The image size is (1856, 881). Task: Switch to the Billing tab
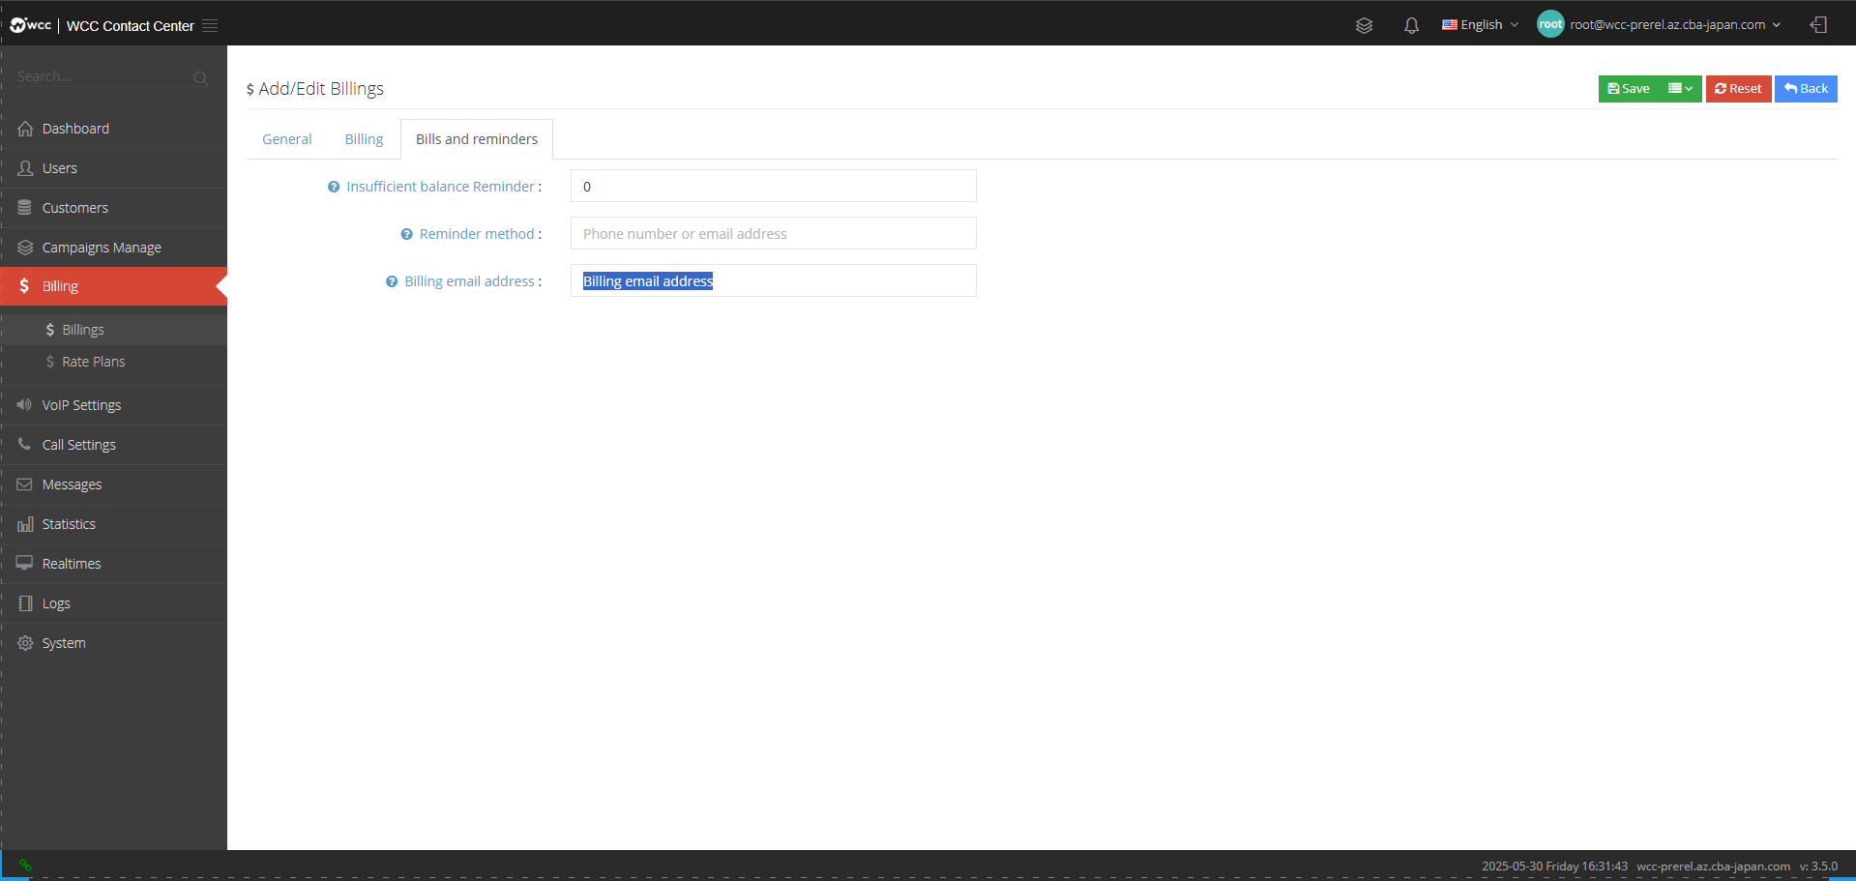(364, 139)
